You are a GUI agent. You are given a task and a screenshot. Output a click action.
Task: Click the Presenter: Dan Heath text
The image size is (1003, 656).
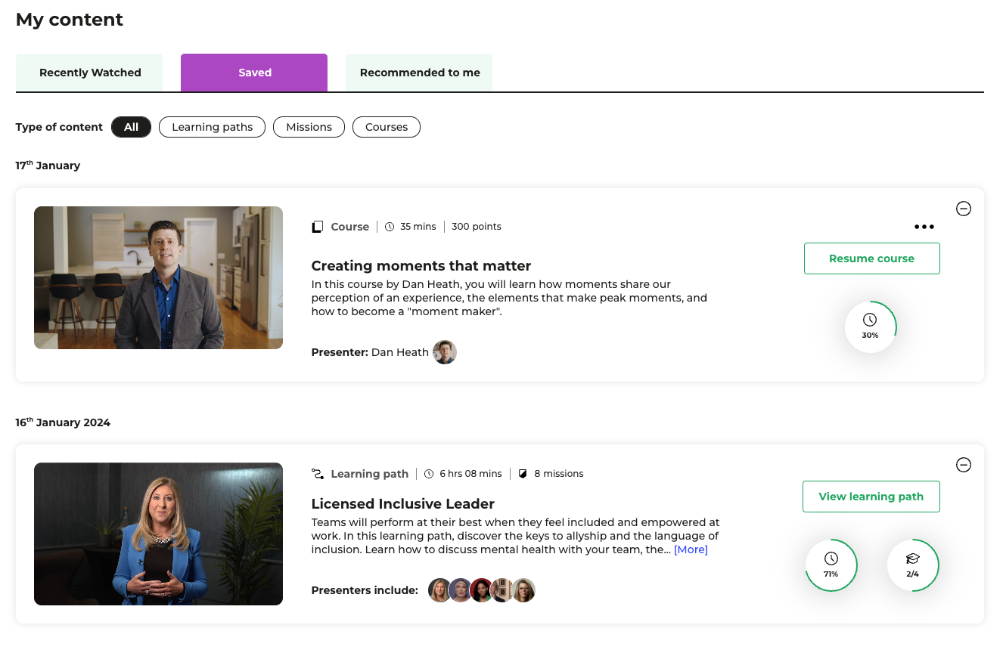370,352
